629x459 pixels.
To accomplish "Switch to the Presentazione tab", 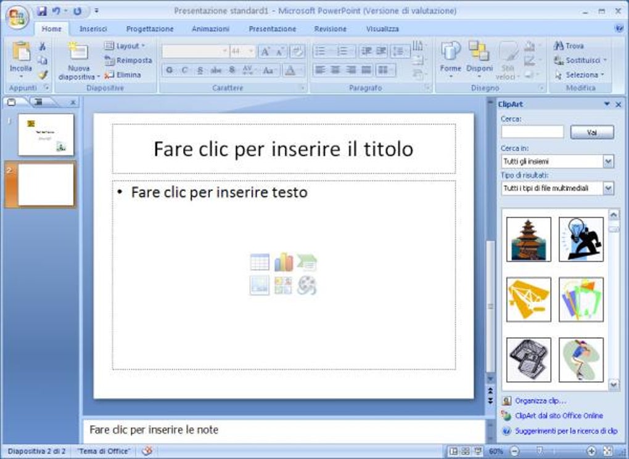I will point(273,29).
